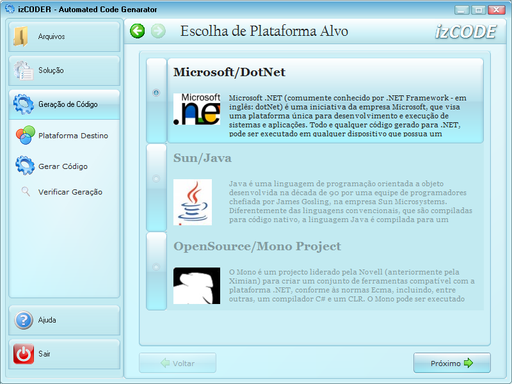Click the Microsoft .NET description text
Image resolution: width=512 pixels, height=384 pixels.
tap(348, 116)
